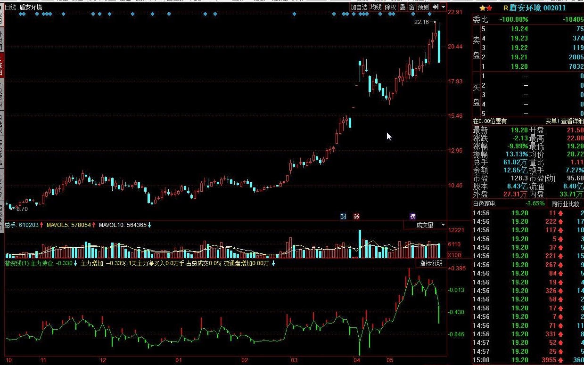Click the 叠 overlay chart button
The height and width of the screenshot is (365, 584).
point(403,7)
